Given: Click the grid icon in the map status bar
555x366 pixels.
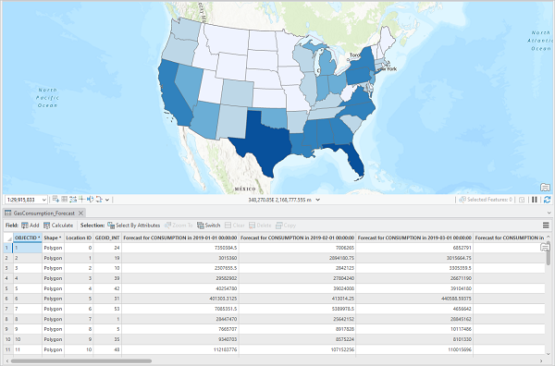Looking at the screenshot, I should 64,200.
